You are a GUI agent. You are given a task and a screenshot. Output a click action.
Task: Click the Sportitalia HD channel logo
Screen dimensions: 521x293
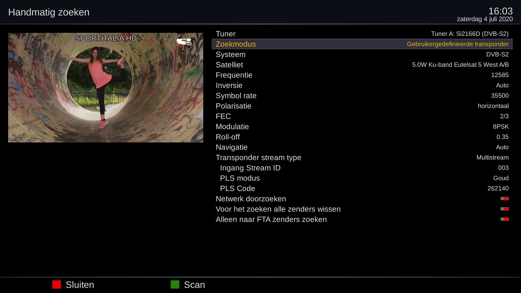(185, 43)
